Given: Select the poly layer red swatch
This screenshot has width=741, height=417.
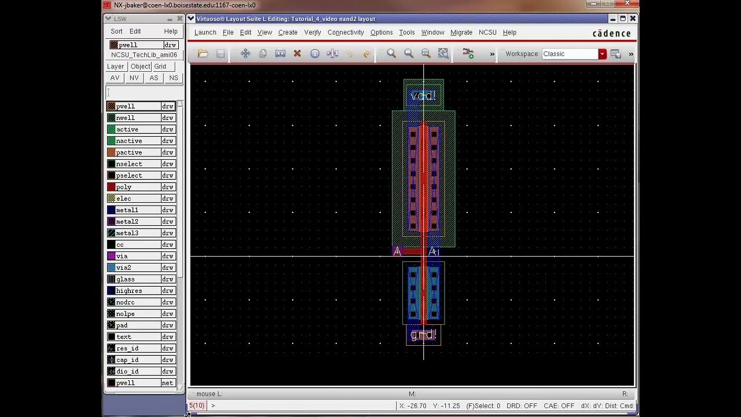Looking at the screenshot, I should 111,187.
